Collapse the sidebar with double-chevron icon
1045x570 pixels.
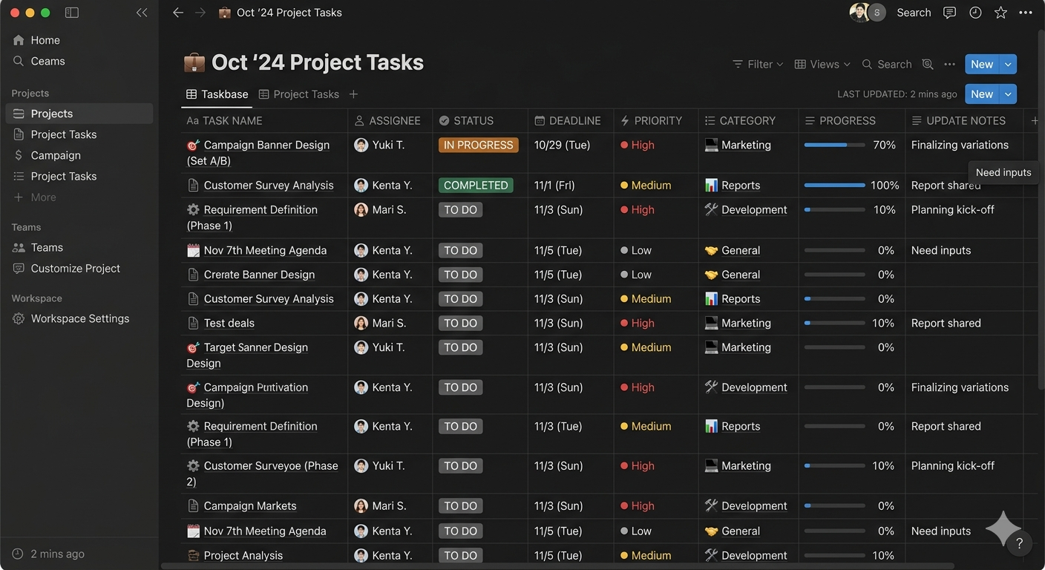142,13
